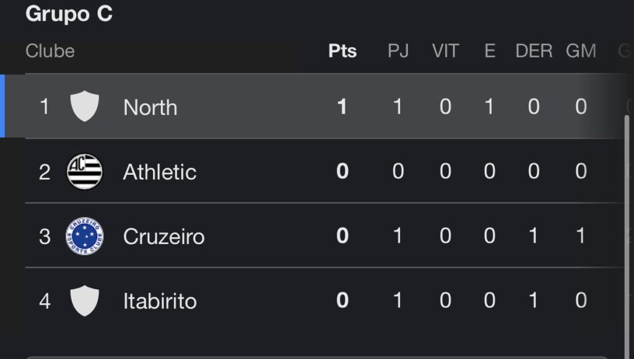The height and width of the screenshot is (359, 634).
Task: Click the PJ column header
Action: point(398,51)
